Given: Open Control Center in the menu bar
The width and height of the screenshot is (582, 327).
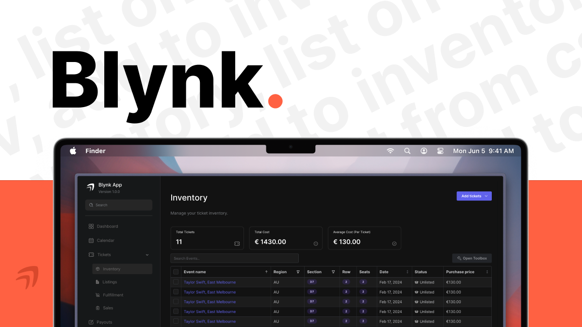Looking at the screenshot, I should [440, 151].
